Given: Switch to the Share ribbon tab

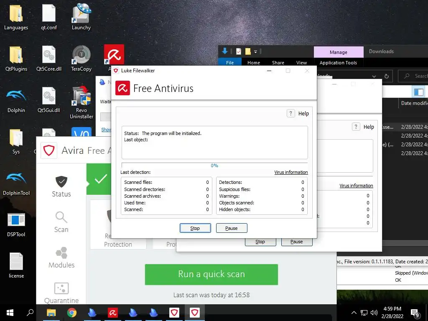Looking at the screenshot, I should pyautogui.click(x=278, y=63).
